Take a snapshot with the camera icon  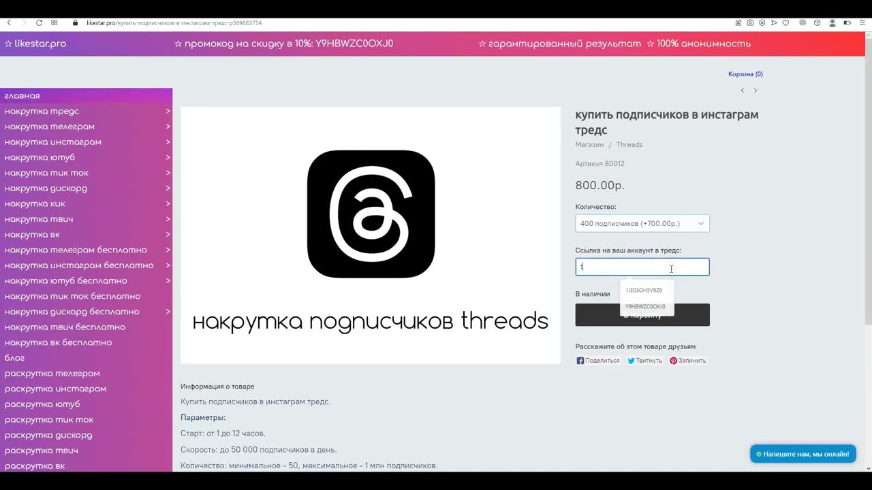750,22
